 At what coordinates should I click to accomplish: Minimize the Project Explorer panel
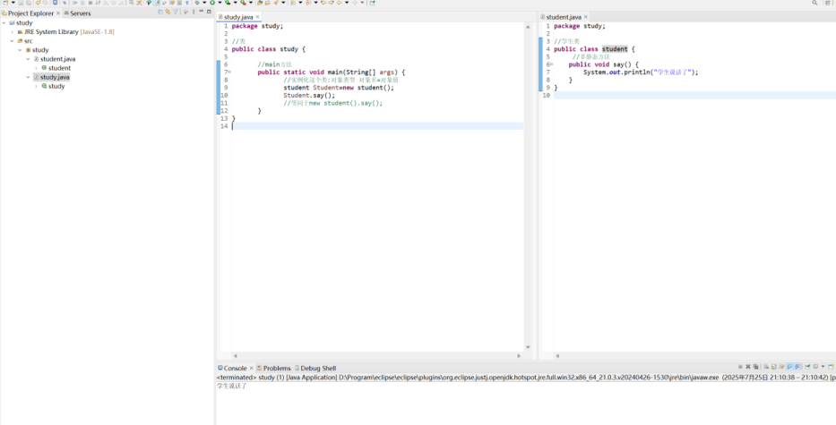point(201,11)
